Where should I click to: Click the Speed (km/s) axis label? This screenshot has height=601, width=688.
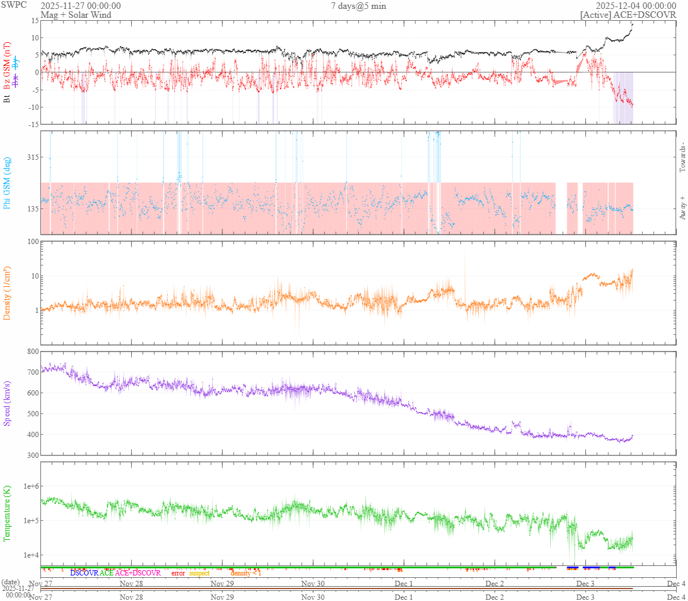[7, 403]
